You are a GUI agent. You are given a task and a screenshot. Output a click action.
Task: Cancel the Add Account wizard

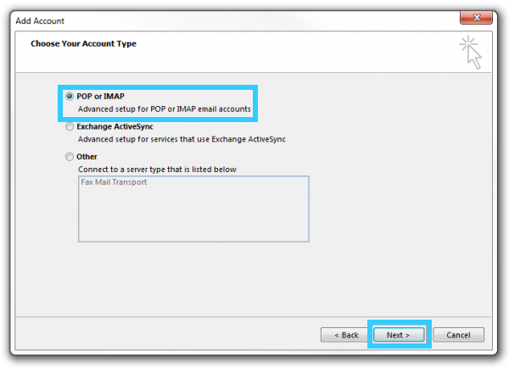[x=458, y=335]
